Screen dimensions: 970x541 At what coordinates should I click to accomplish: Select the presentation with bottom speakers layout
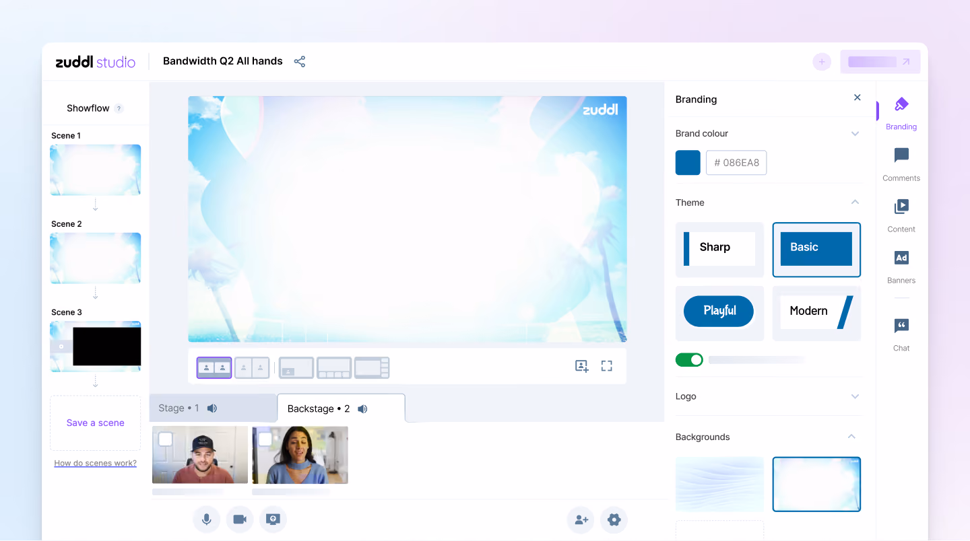pos(334,368)
